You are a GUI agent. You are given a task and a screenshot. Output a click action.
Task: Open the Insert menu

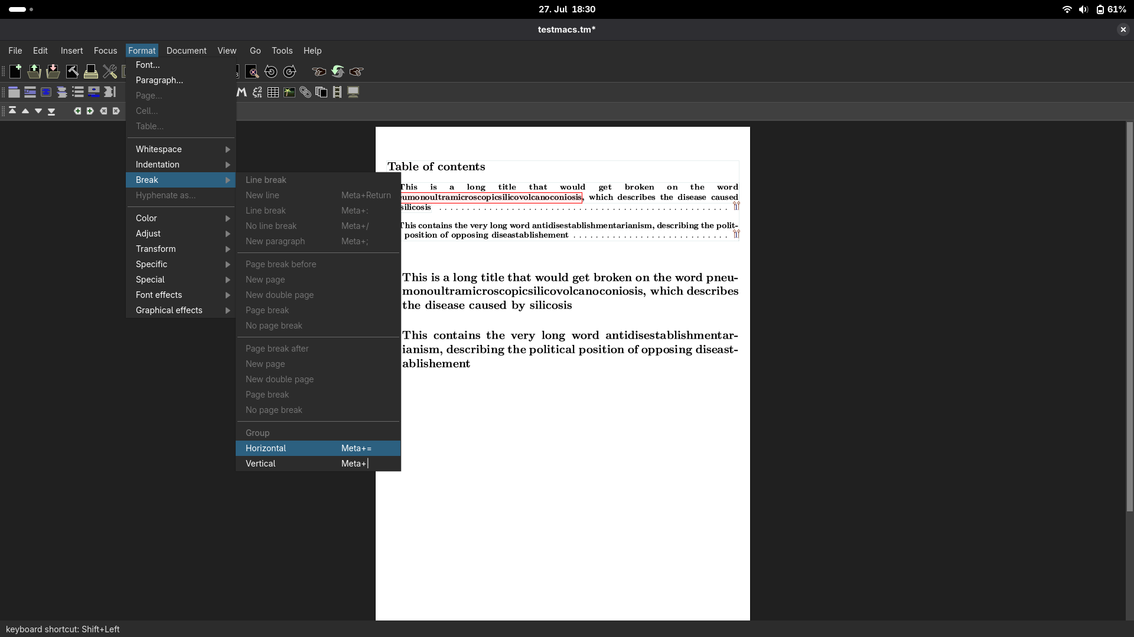71,51
